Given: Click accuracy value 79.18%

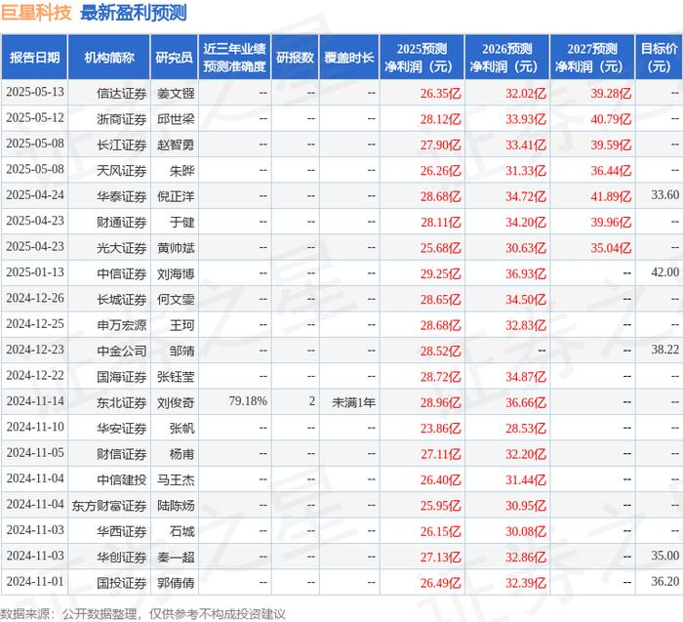Looking at the screenshot, I should [x=248, y=401].
